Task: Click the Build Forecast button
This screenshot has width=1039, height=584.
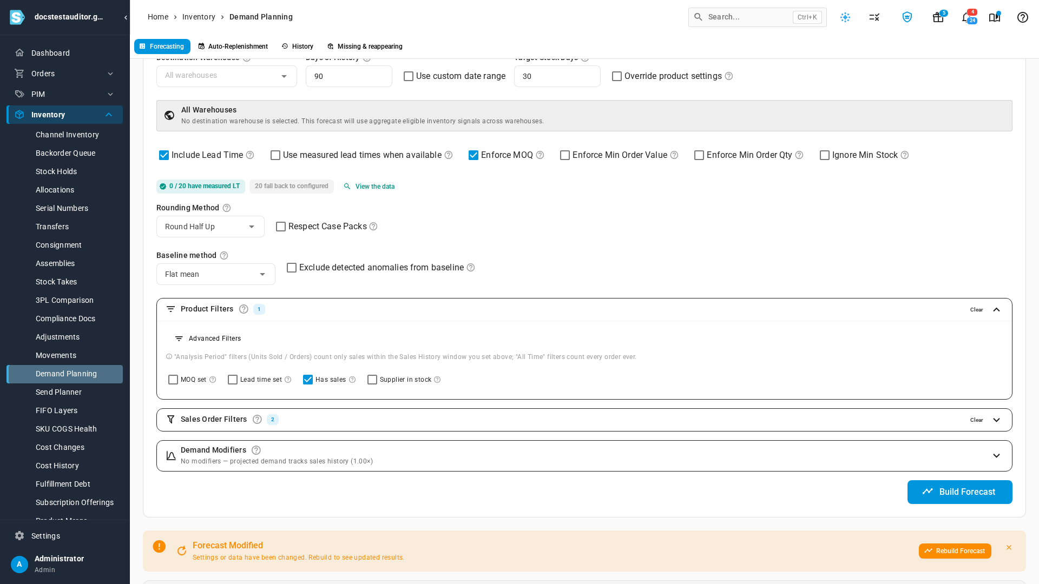Action: click(960, 492)
